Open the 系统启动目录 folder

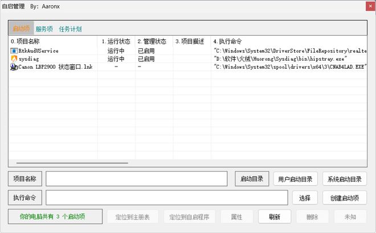[x=345, y=179]
